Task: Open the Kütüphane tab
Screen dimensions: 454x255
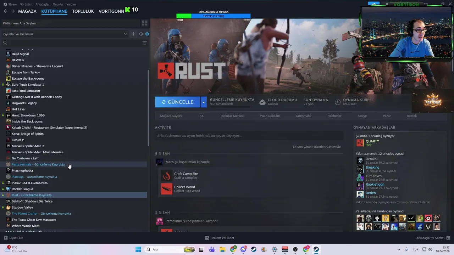Action: point(54,11)
